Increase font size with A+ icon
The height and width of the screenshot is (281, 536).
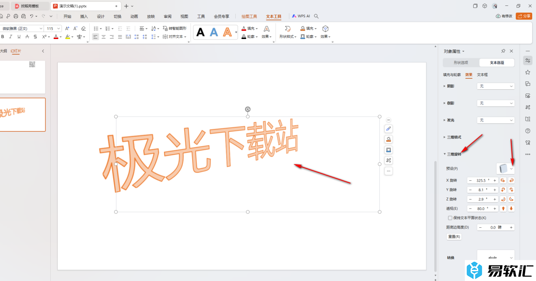tap(67, 29)
